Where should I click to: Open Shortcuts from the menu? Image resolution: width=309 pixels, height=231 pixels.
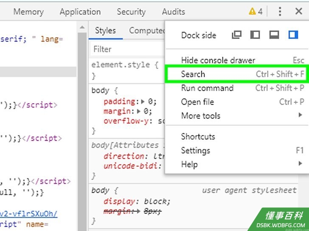[x=236, y=137]
